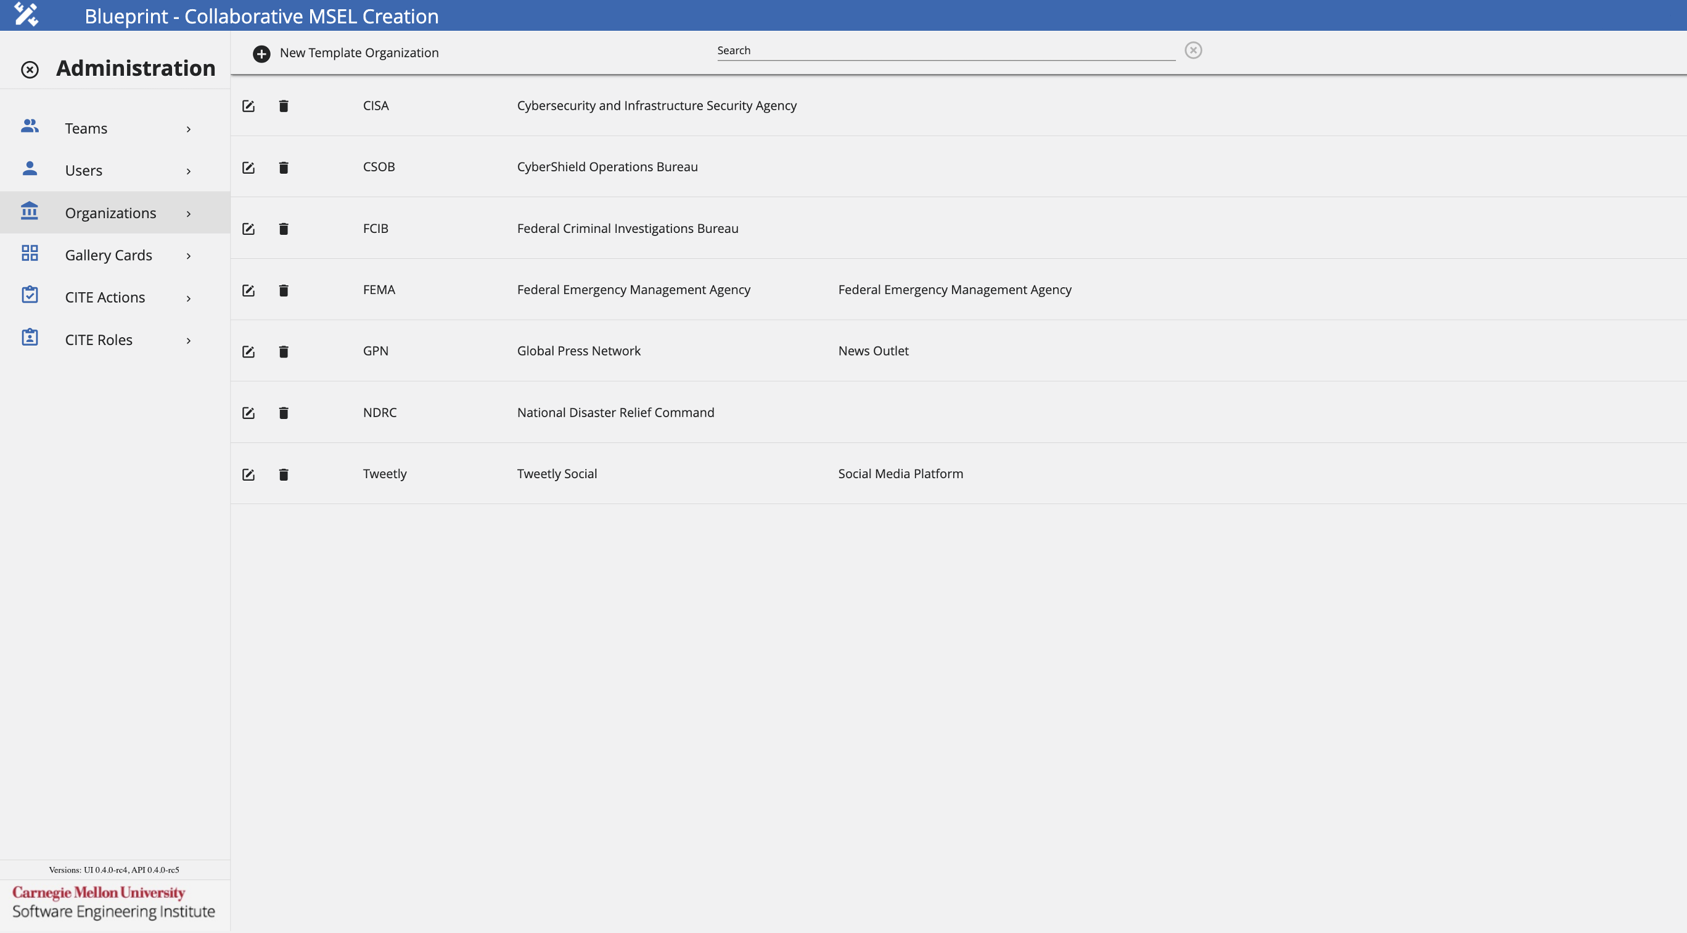The width and height of the screenshot is (1687, 933).
Task: Clear the search field with the circle-x icon
Action: 1194,50
